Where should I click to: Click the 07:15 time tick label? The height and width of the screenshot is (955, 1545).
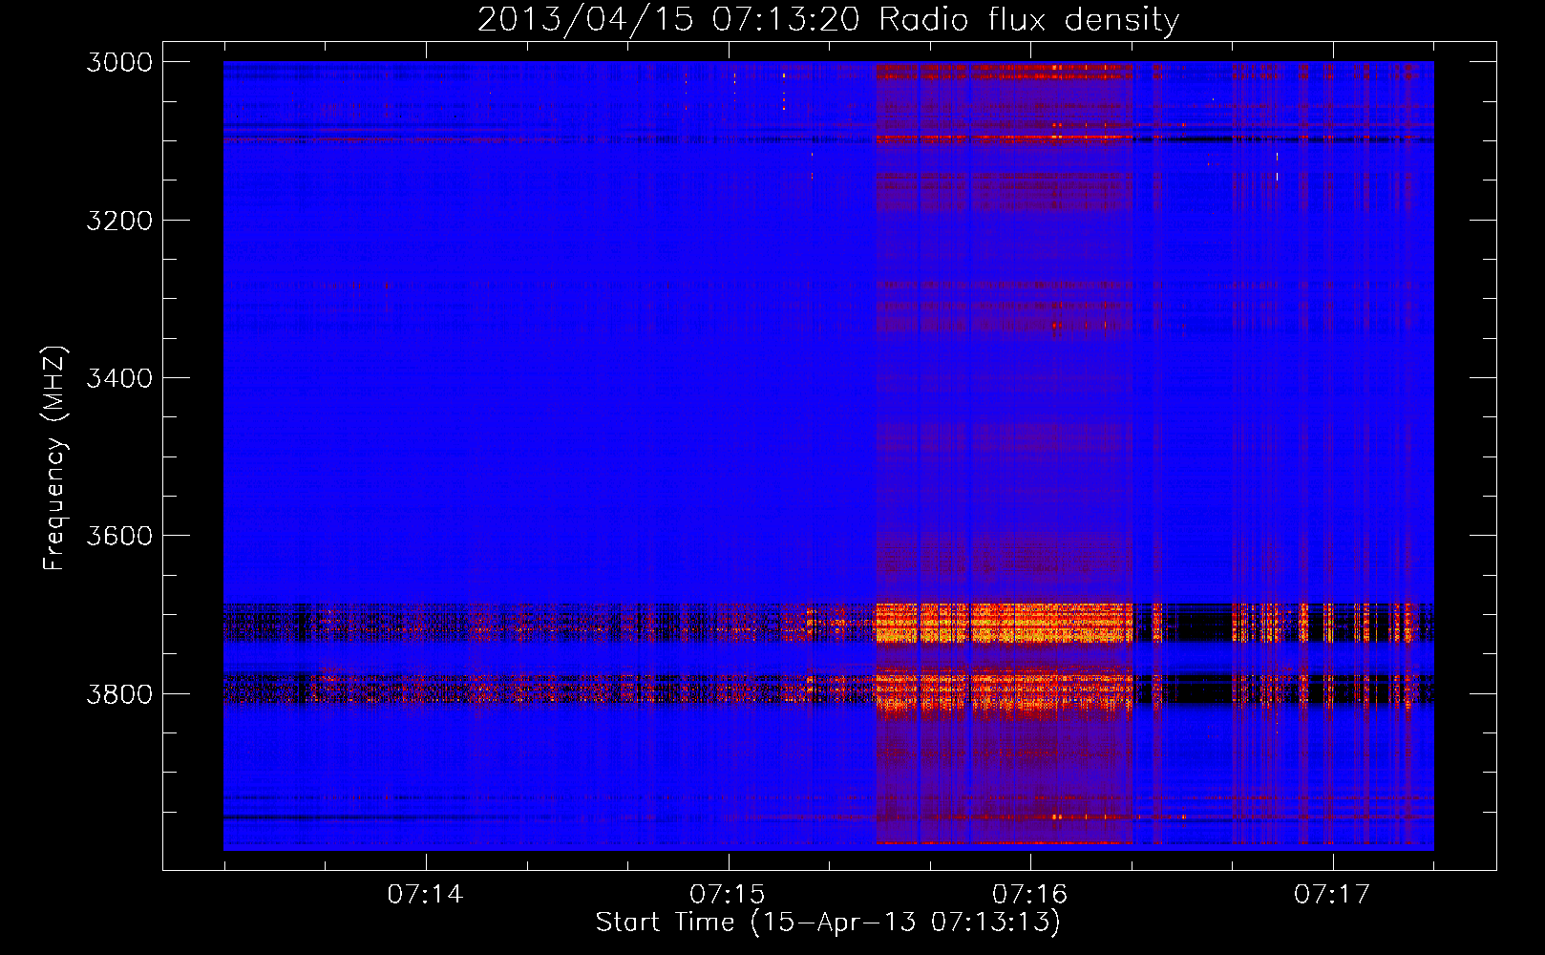(x=728, y=895)
